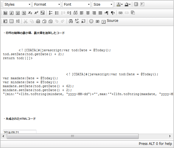Open the Background Color picker
Screen dimensions: 174x148
click(127, 5)
